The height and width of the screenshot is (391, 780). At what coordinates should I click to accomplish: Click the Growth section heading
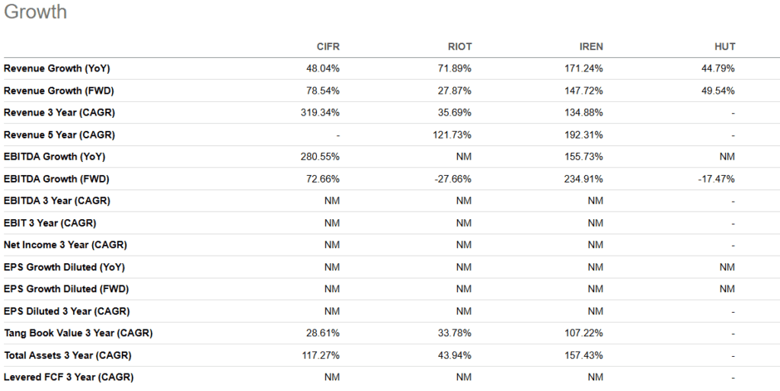click(36, 12)
